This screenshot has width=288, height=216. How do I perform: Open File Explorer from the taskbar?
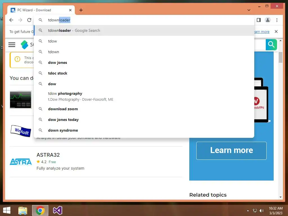click(23, 210)
